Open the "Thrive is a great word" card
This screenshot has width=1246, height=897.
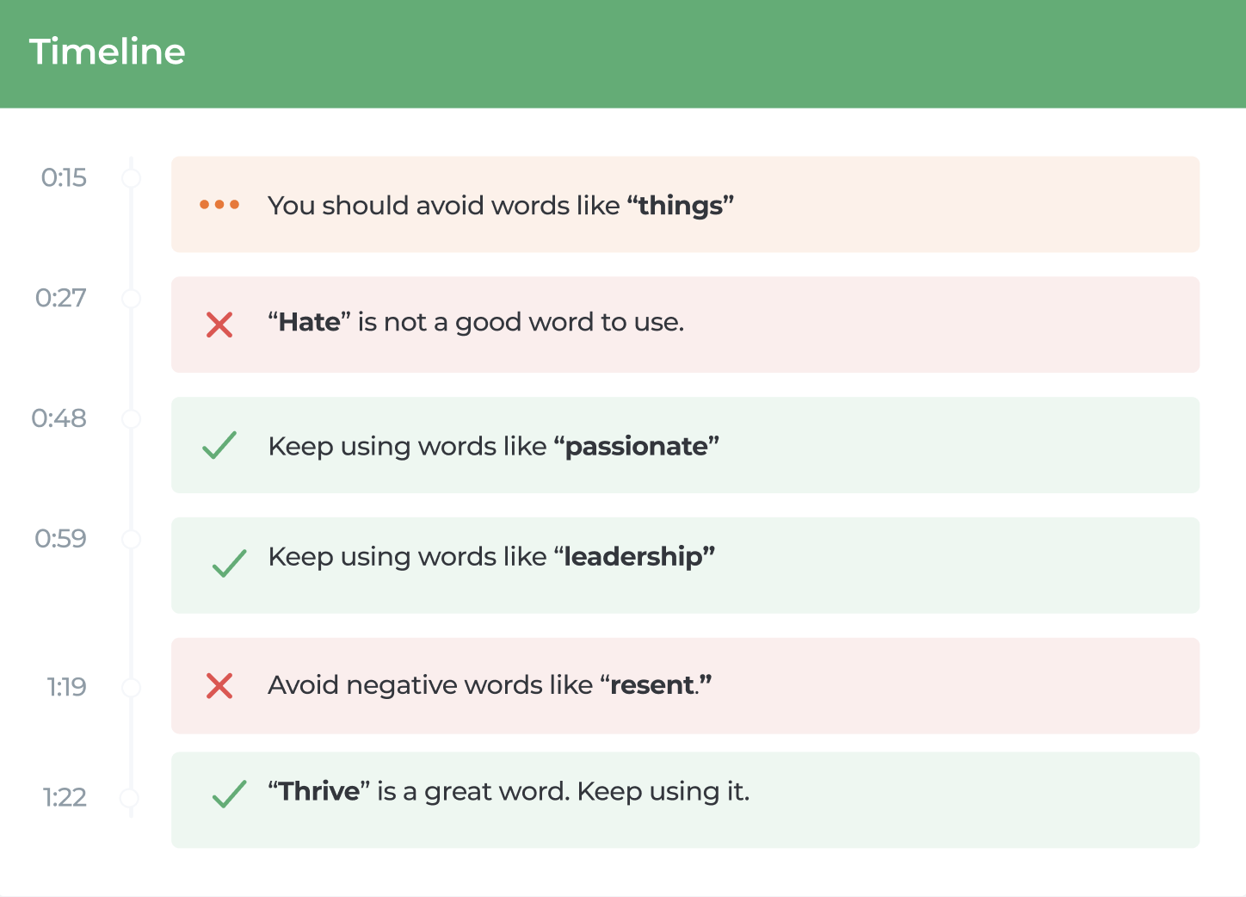(x=685, y=800)
